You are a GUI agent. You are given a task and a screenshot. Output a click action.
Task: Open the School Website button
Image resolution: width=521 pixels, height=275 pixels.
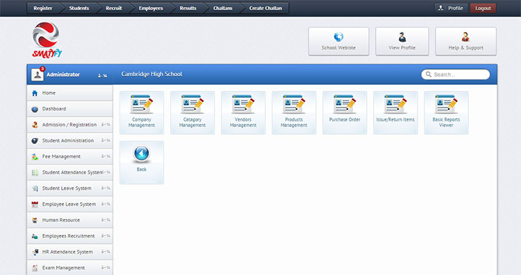(338, 41)
